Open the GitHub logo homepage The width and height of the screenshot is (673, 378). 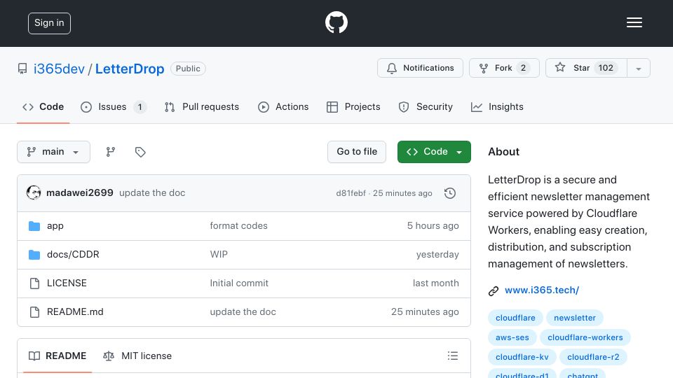[x=336, y=22]
